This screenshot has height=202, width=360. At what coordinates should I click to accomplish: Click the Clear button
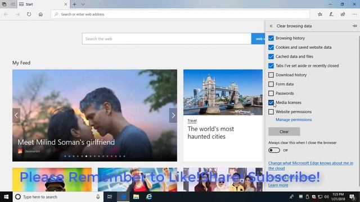coord(284,132)
